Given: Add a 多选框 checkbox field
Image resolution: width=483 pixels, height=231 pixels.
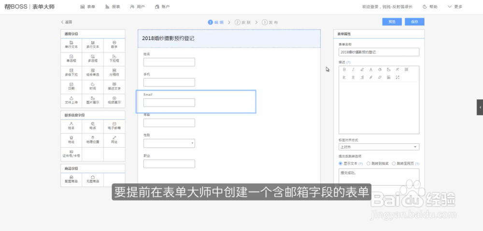Looking at the screenshot, I should pyautogui.click(x=93, y=59).
